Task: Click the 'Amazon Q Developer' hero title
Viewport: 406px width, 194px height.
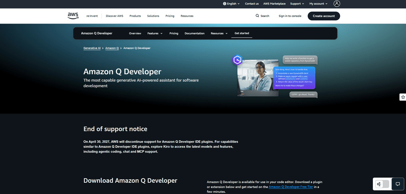Action: tap(122, 72)
